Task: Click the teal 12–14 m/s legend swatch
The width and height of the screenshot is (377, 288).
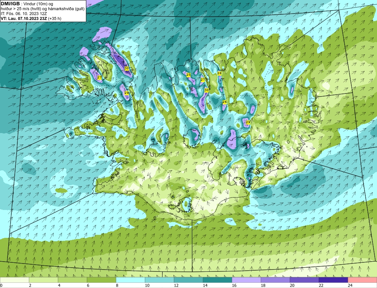Action: (x=188, y=280)
